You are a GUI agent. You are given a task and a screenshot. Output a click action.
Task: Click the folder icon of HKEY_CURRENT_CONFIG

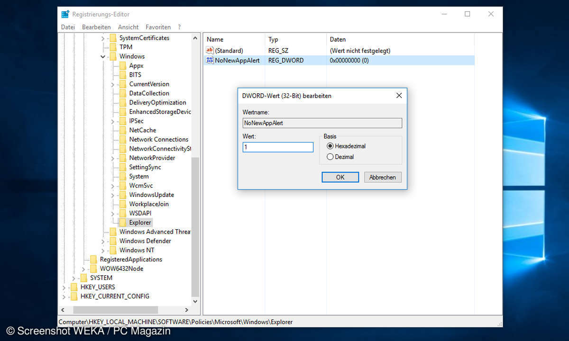tap(73, 296)
